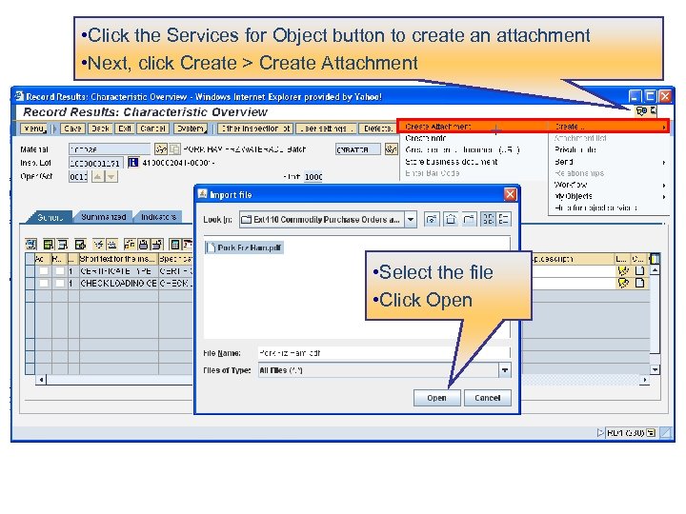Screen dimensions: 686x514
Task: Switch to List view in Import file dialog
Action: click(x=488, y=219)
